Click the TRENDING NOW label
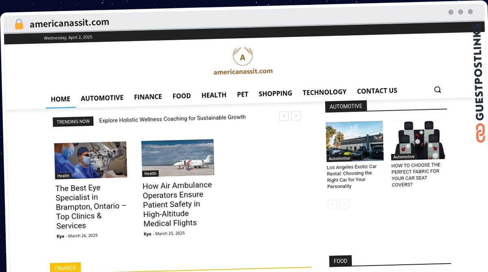The image size is (488, 272). [73, 121]
